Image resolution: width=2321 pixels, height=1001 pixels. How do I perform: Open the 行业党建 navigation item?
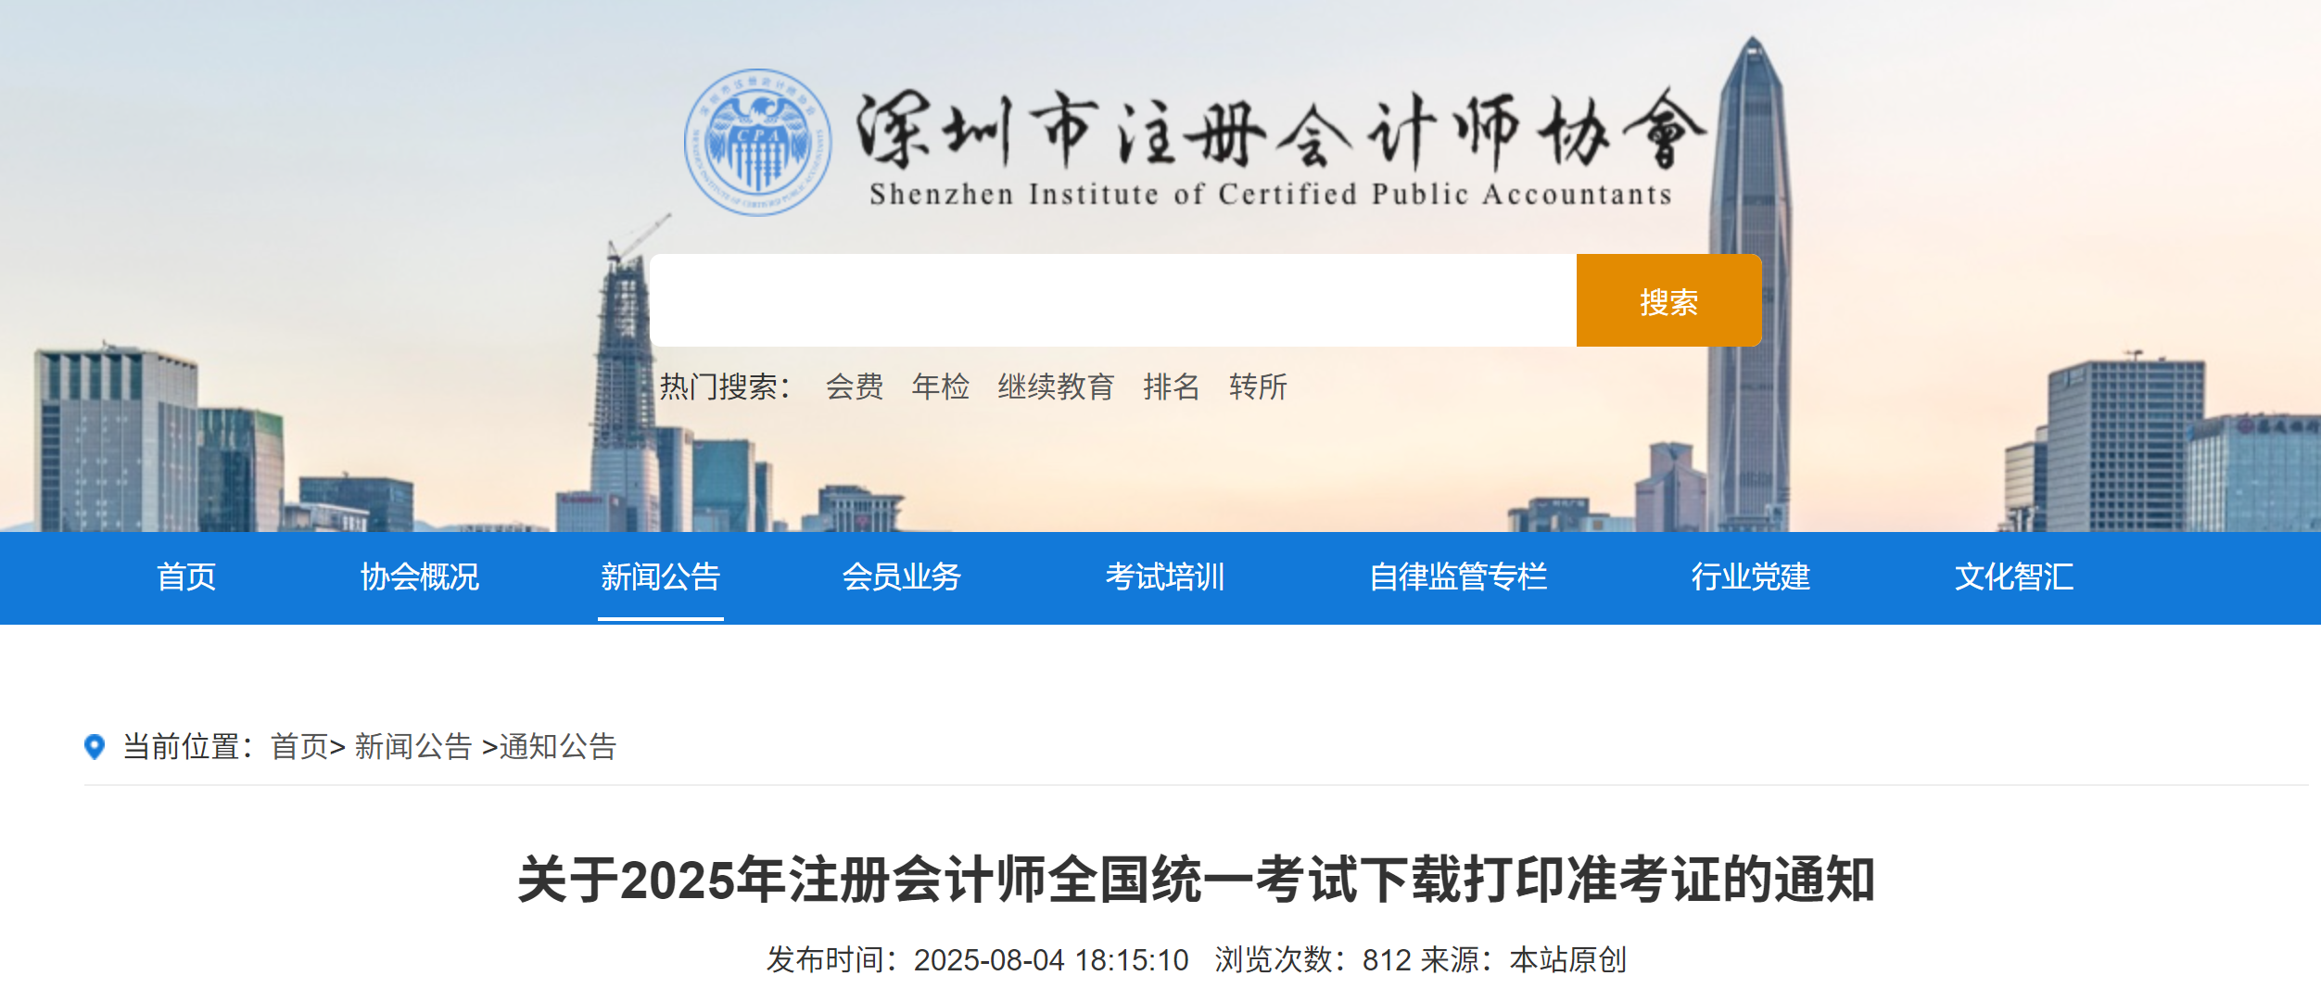tap(1750, 577)
